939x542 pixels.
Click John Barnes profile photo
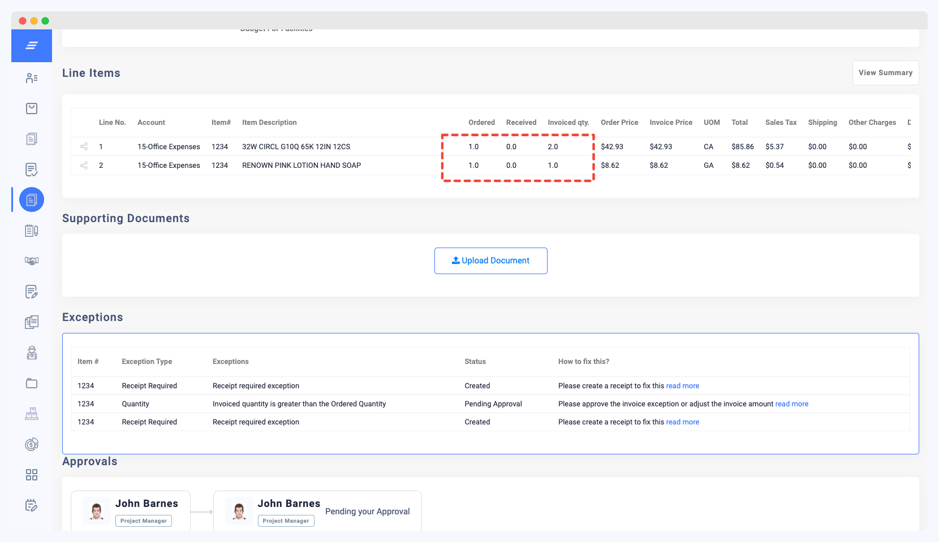(x=96, y=510)
